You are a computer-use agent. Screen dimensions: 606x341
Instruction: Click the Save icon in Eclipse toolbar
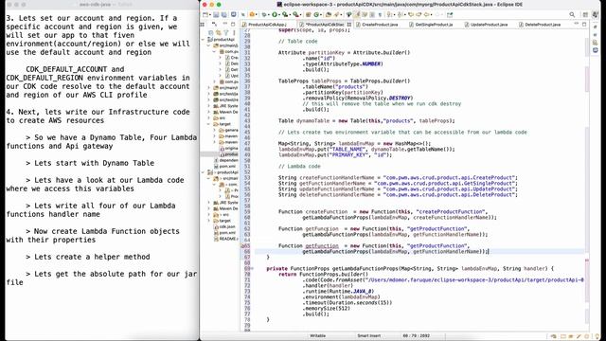[x=216, y=15]
